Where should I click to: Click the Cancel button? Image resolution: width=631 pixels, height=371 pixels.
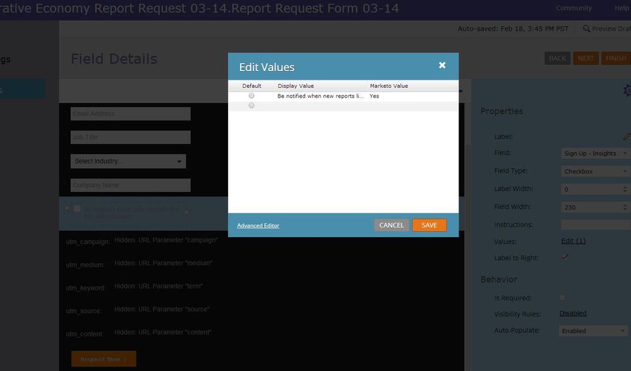point(391,225)
